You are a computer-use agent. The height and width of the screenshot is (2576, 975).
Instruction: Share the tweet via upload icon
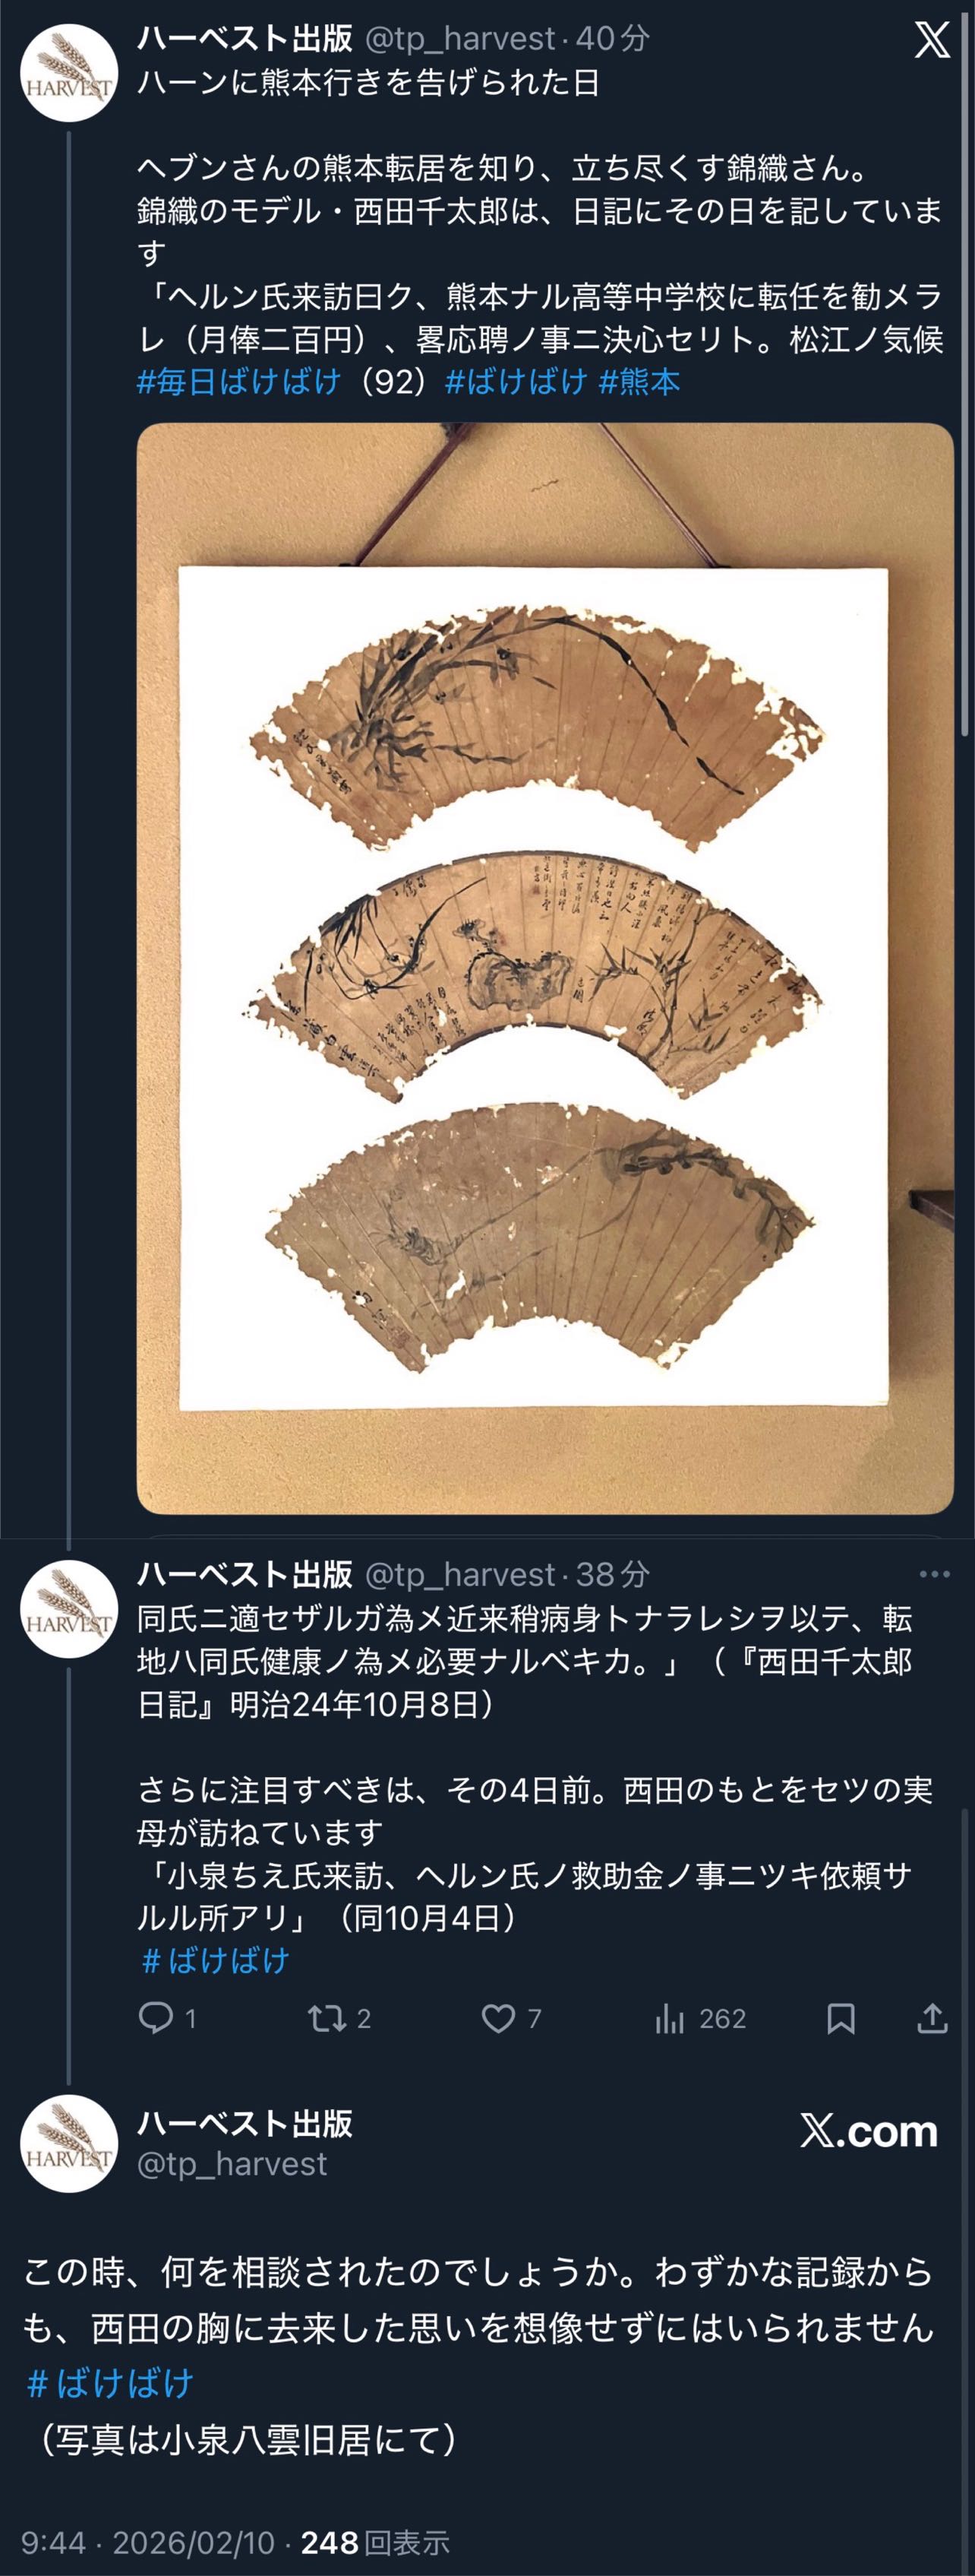931,2018
